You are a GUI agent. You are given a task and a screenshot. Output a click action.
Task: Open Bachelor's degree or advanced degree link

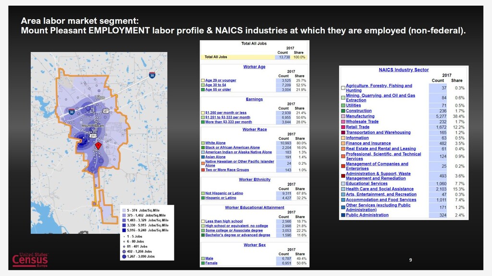tap(237, 235)
